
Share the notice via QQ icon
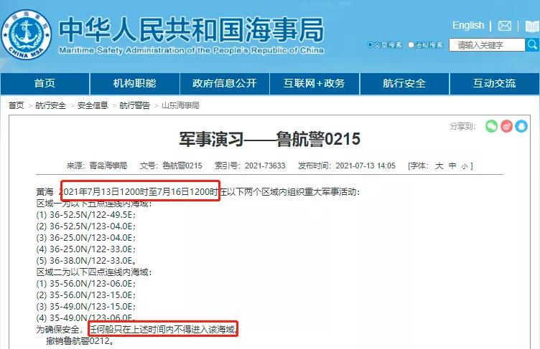click(x=523, y=126)
